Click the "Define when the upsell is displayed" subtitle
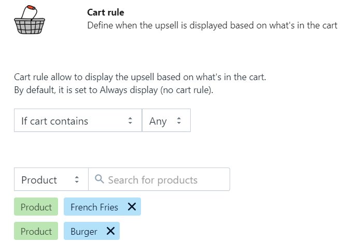 212,25
